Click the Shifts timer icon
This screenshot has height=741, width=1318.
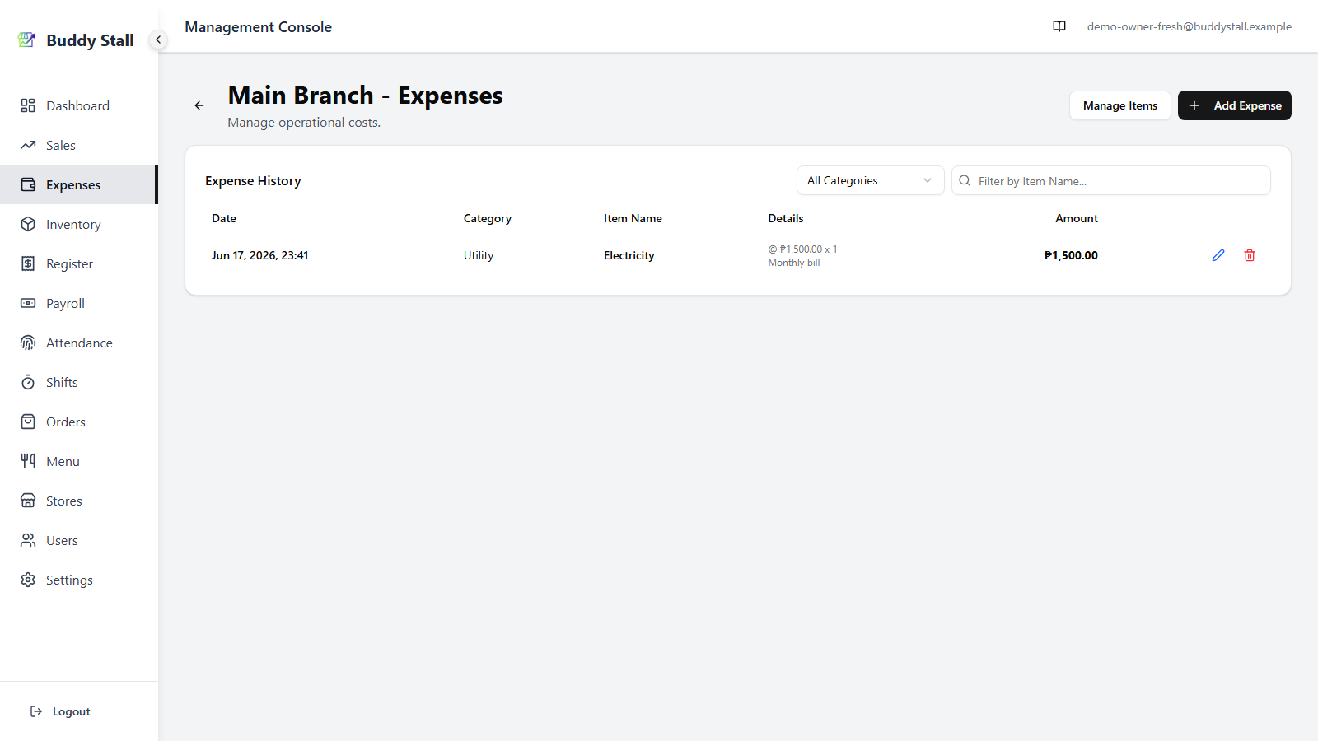28,382
